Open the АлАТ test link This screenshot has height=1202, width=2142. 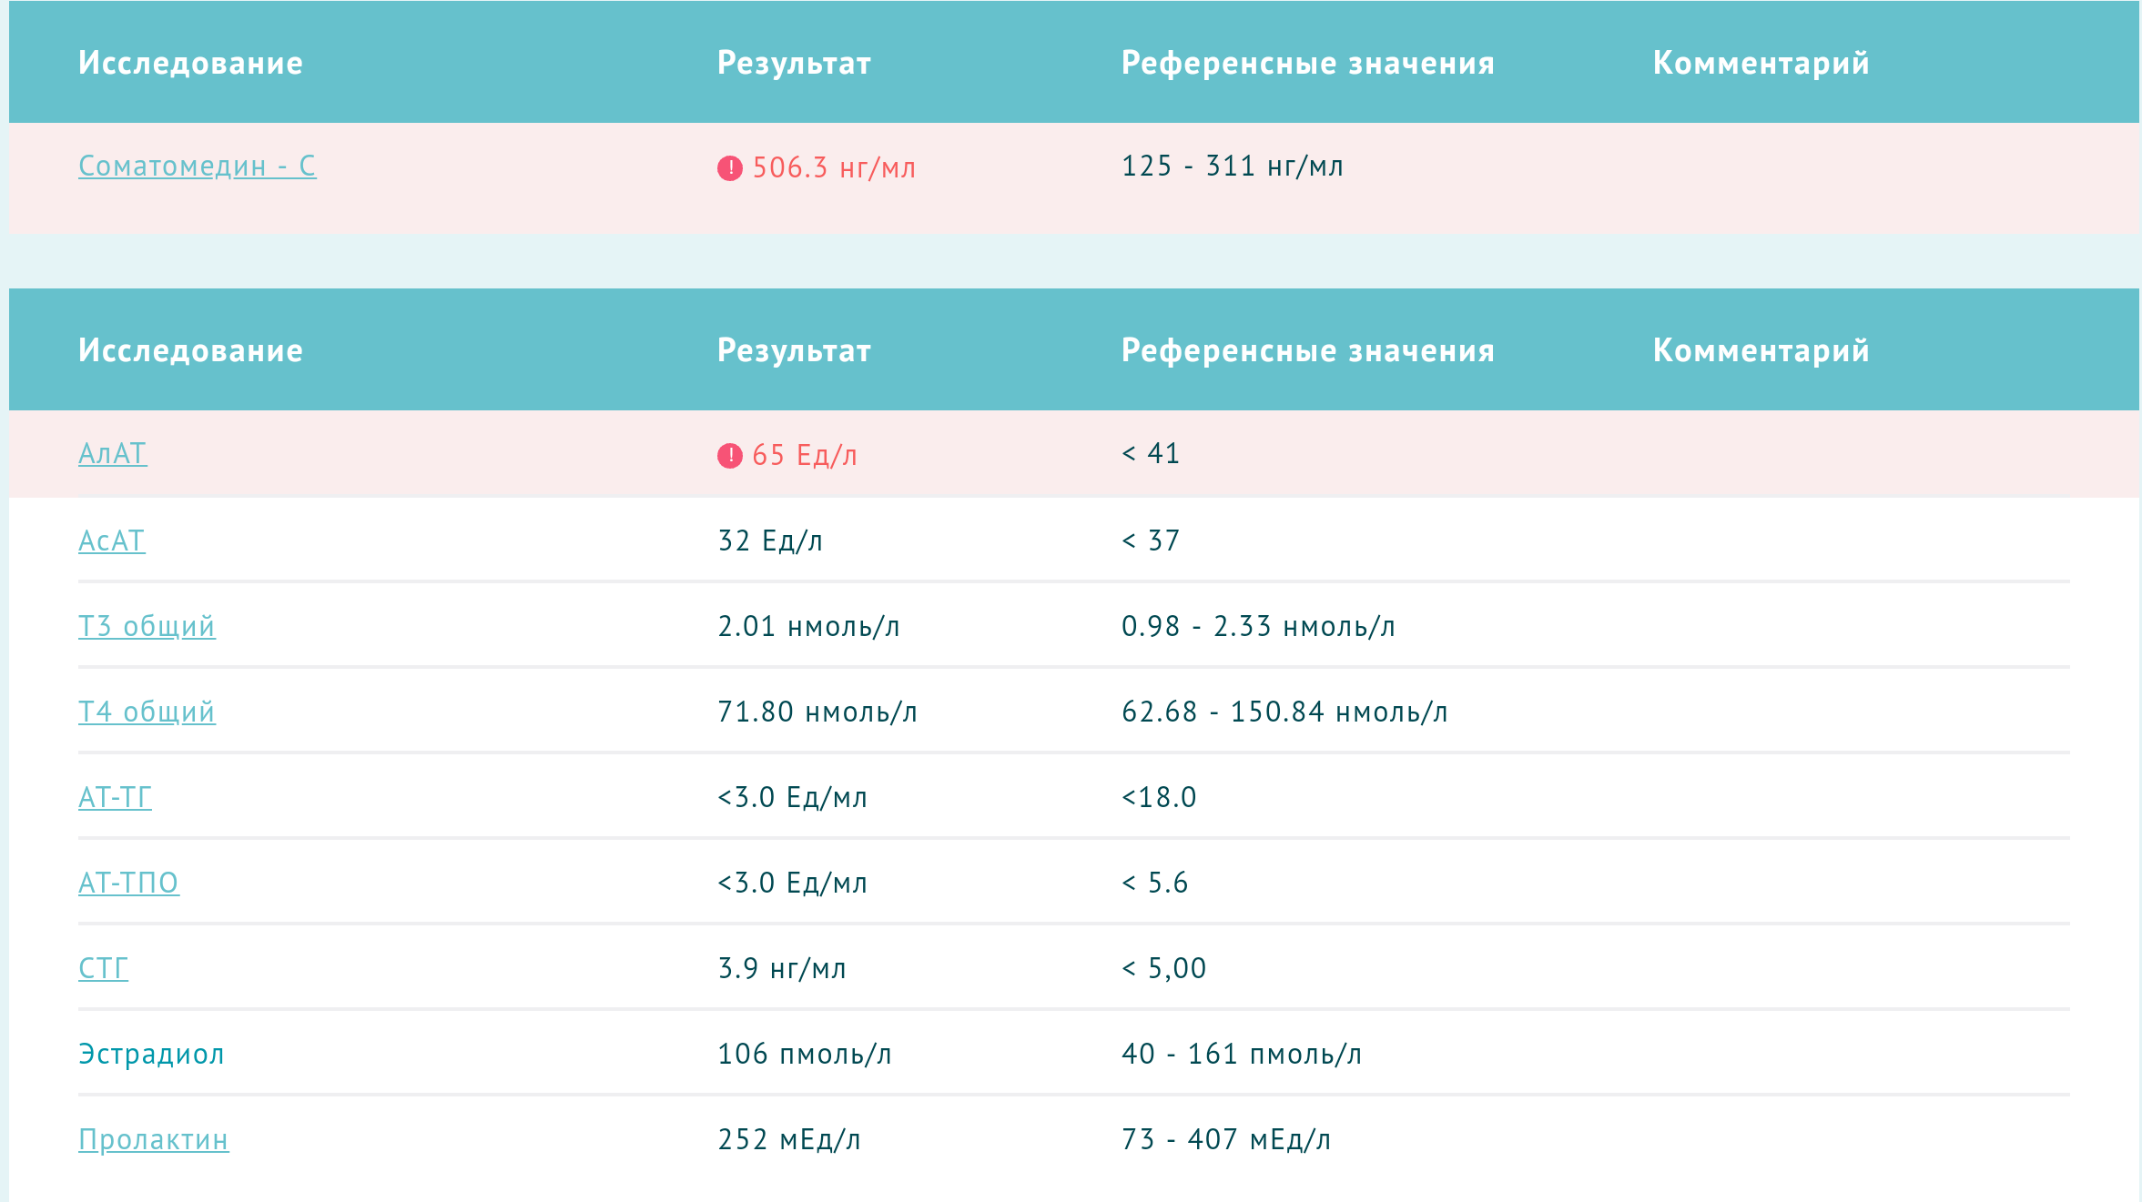[111, 455]
